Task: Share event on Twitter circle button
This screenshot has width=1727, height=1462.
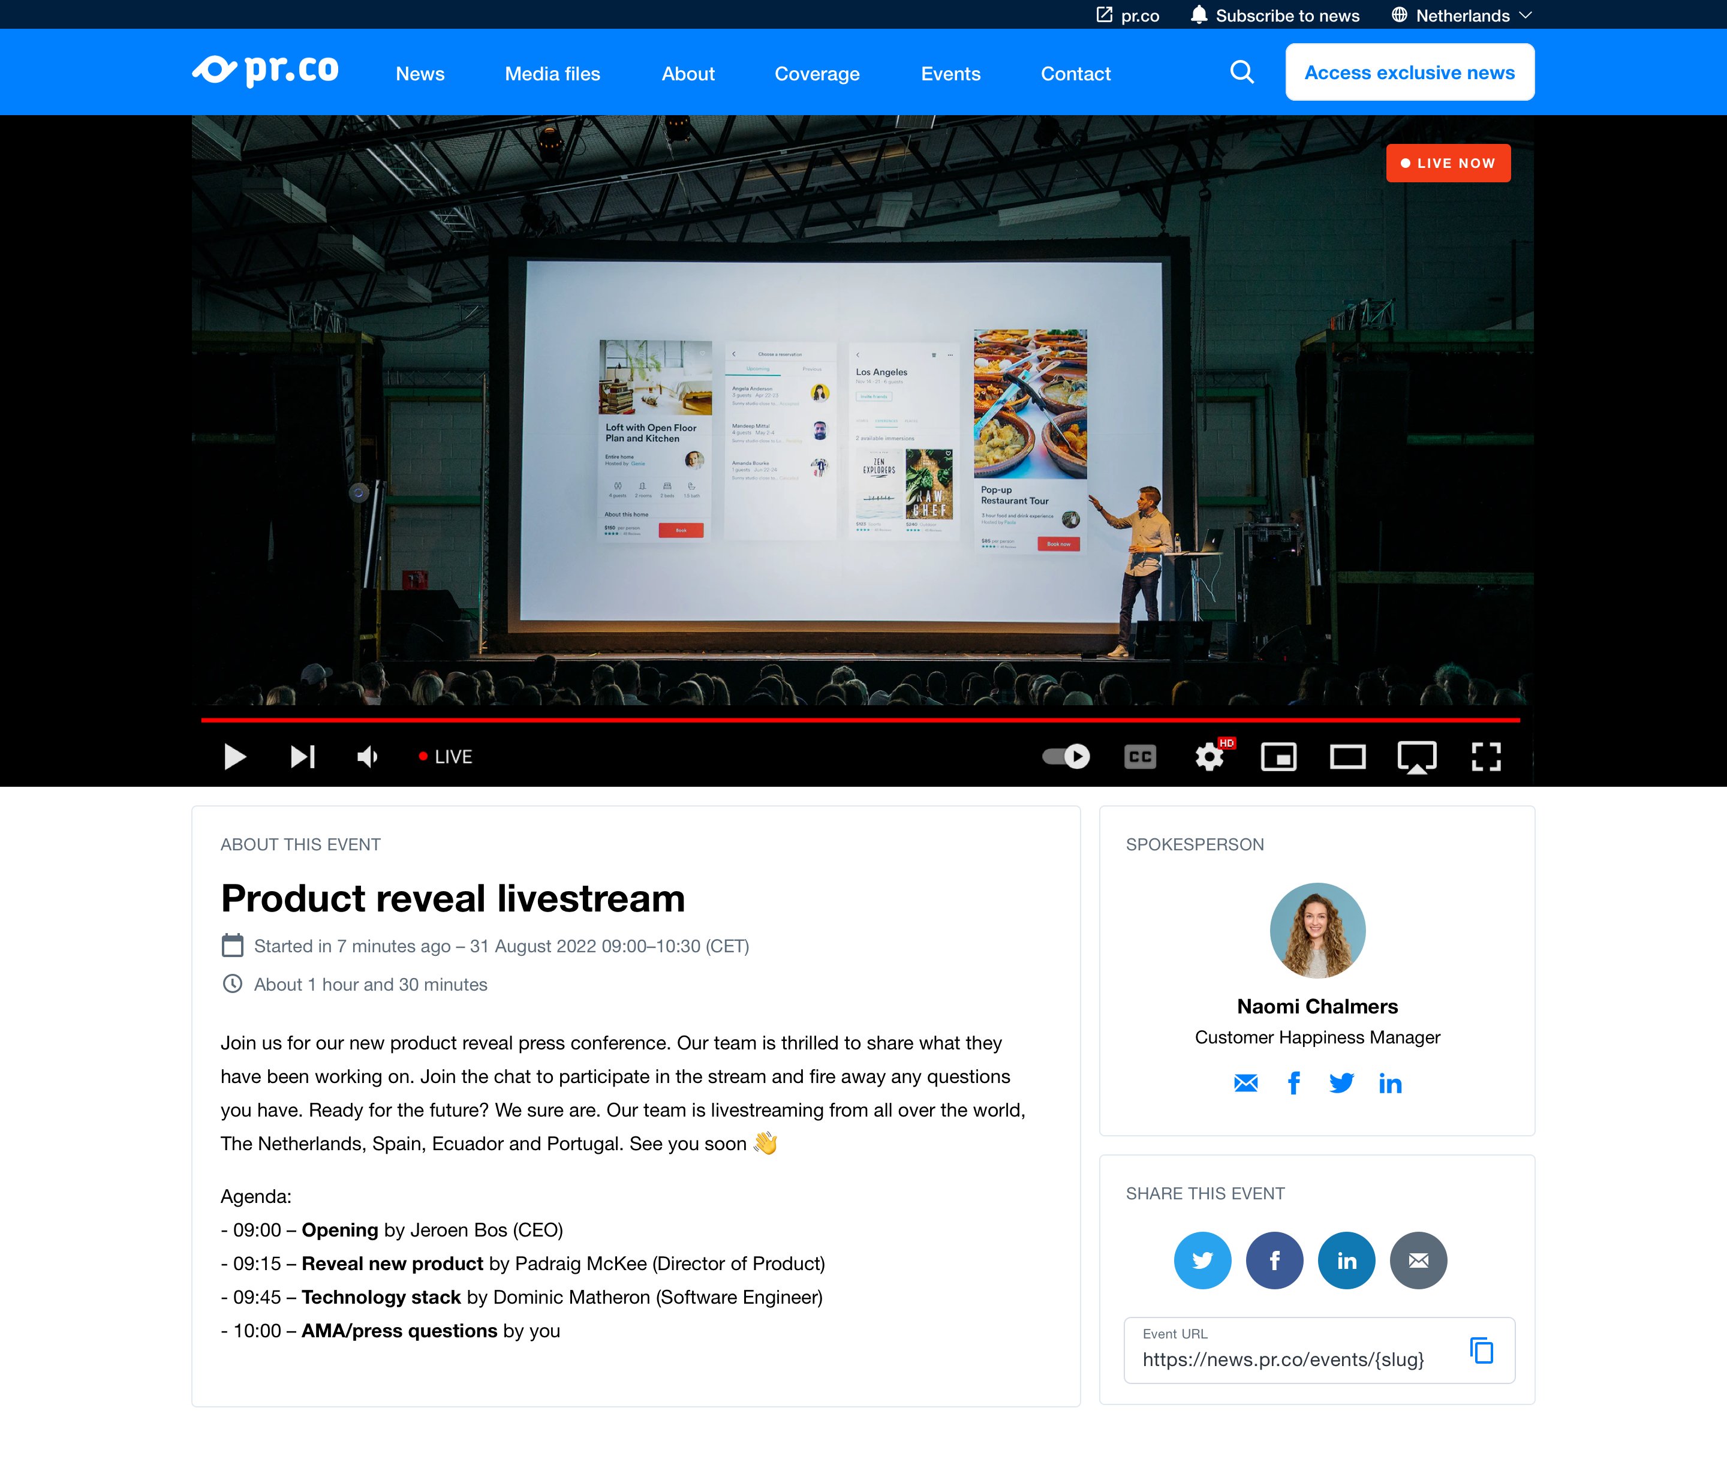Action: tap(1202, 1261)
